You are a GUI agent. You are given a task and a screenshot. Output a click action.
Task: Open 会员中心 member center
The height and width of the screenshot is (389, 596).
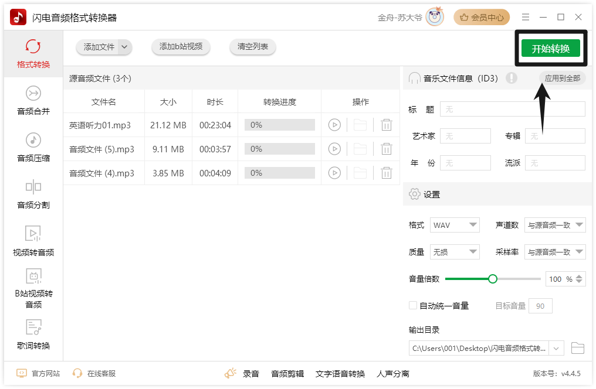pyautogui.click(x=482, y=17)
